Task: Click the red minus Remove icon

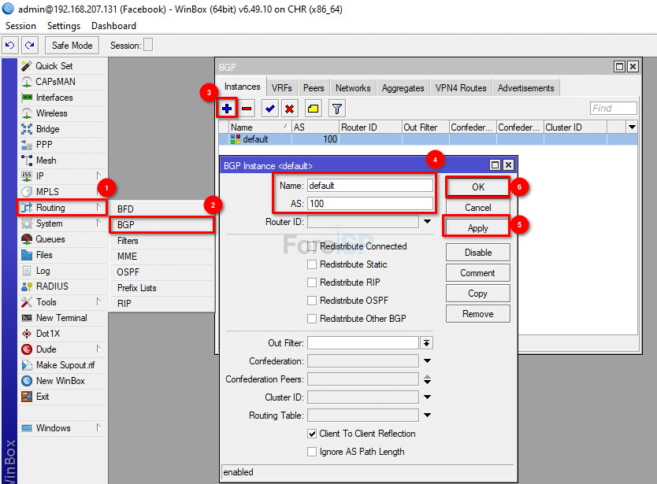Action: pyautogui.click(x=247, y=109)
